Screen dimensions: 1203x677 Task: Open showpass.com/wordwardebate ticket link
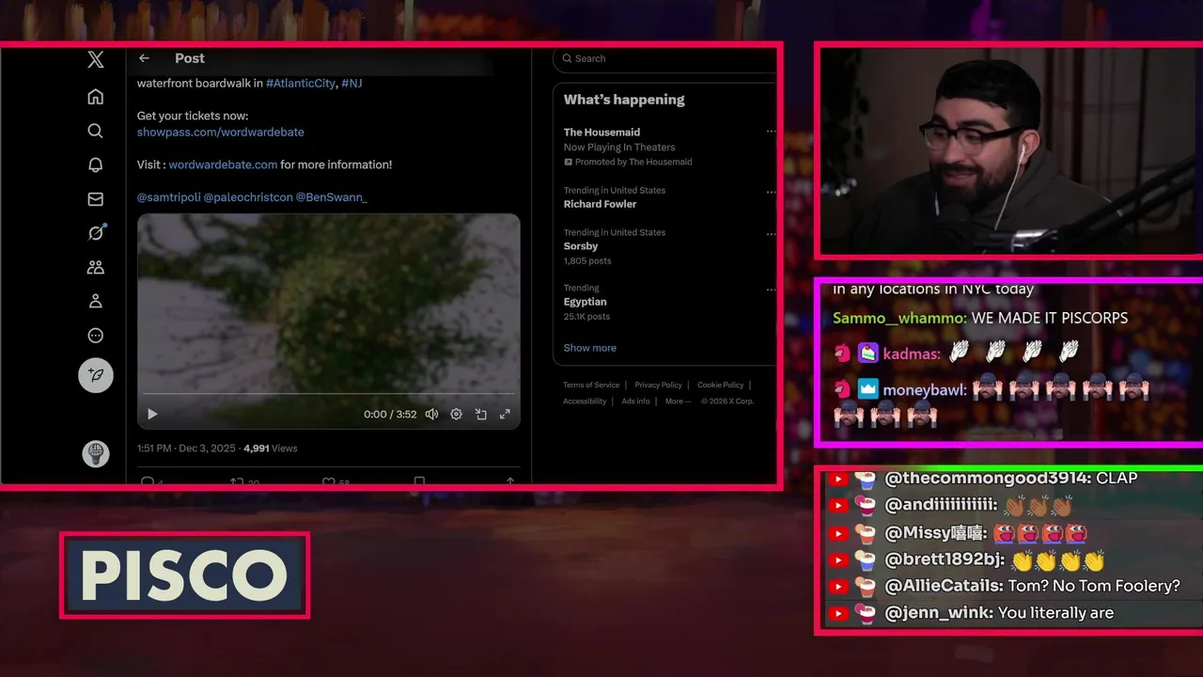pos(221,133)
